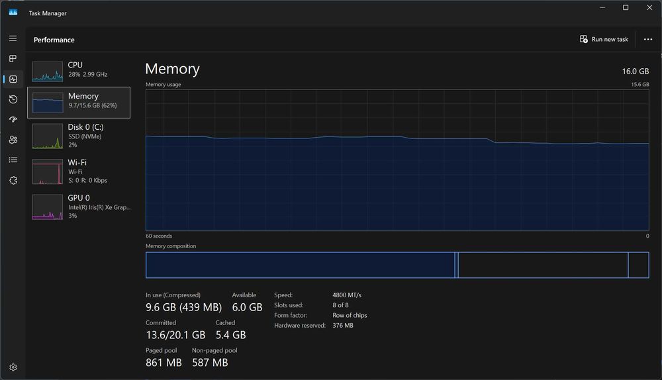
Task: Open the Services page icon
Action: click(x=13, y=180)
